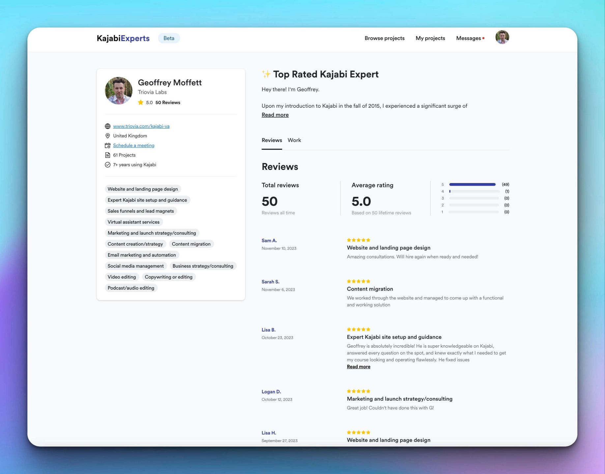Image resolution: width=605 pixels, height=474 pixels.
Task: Click the document icon beside 61 Projects
Action: 107,155
